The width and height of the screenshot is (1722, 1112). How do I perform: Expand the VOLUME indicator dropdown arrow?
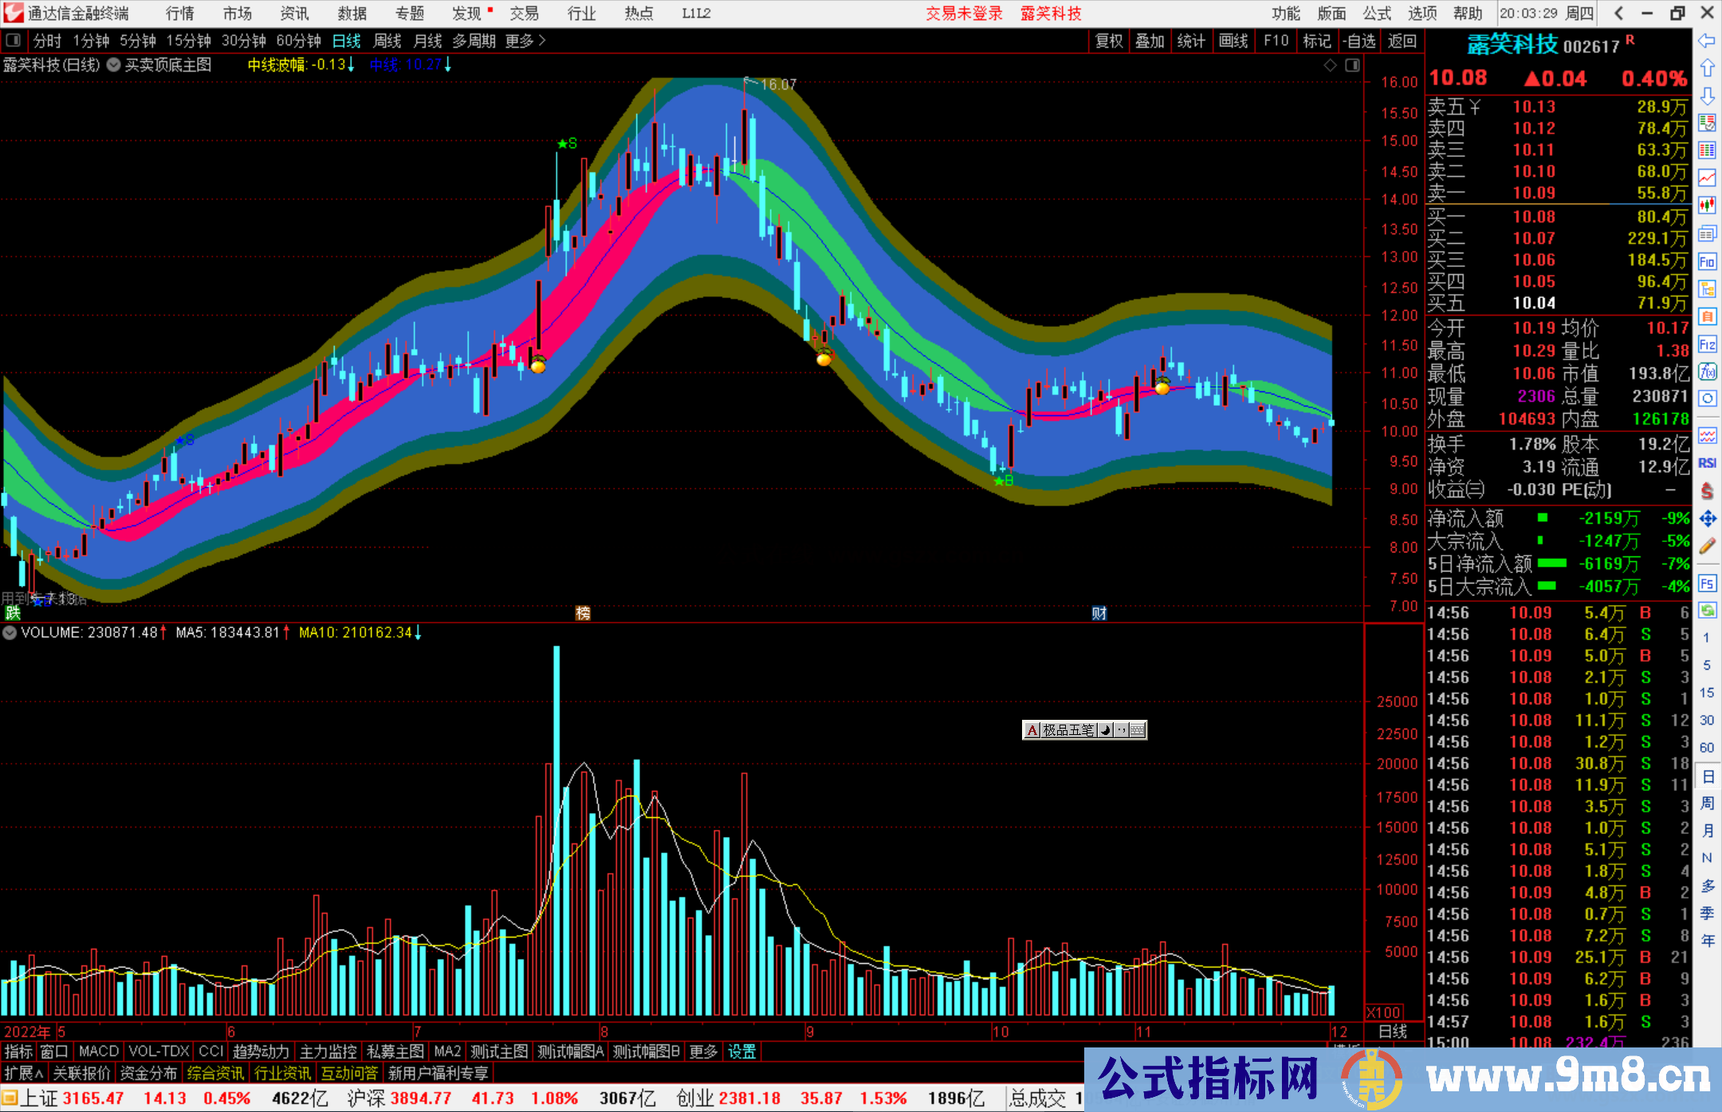[10, 633]
